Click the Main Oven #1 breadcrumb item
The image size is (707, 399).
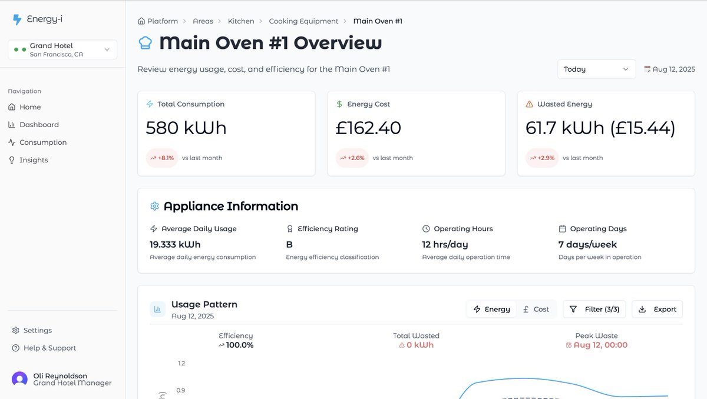378,21
